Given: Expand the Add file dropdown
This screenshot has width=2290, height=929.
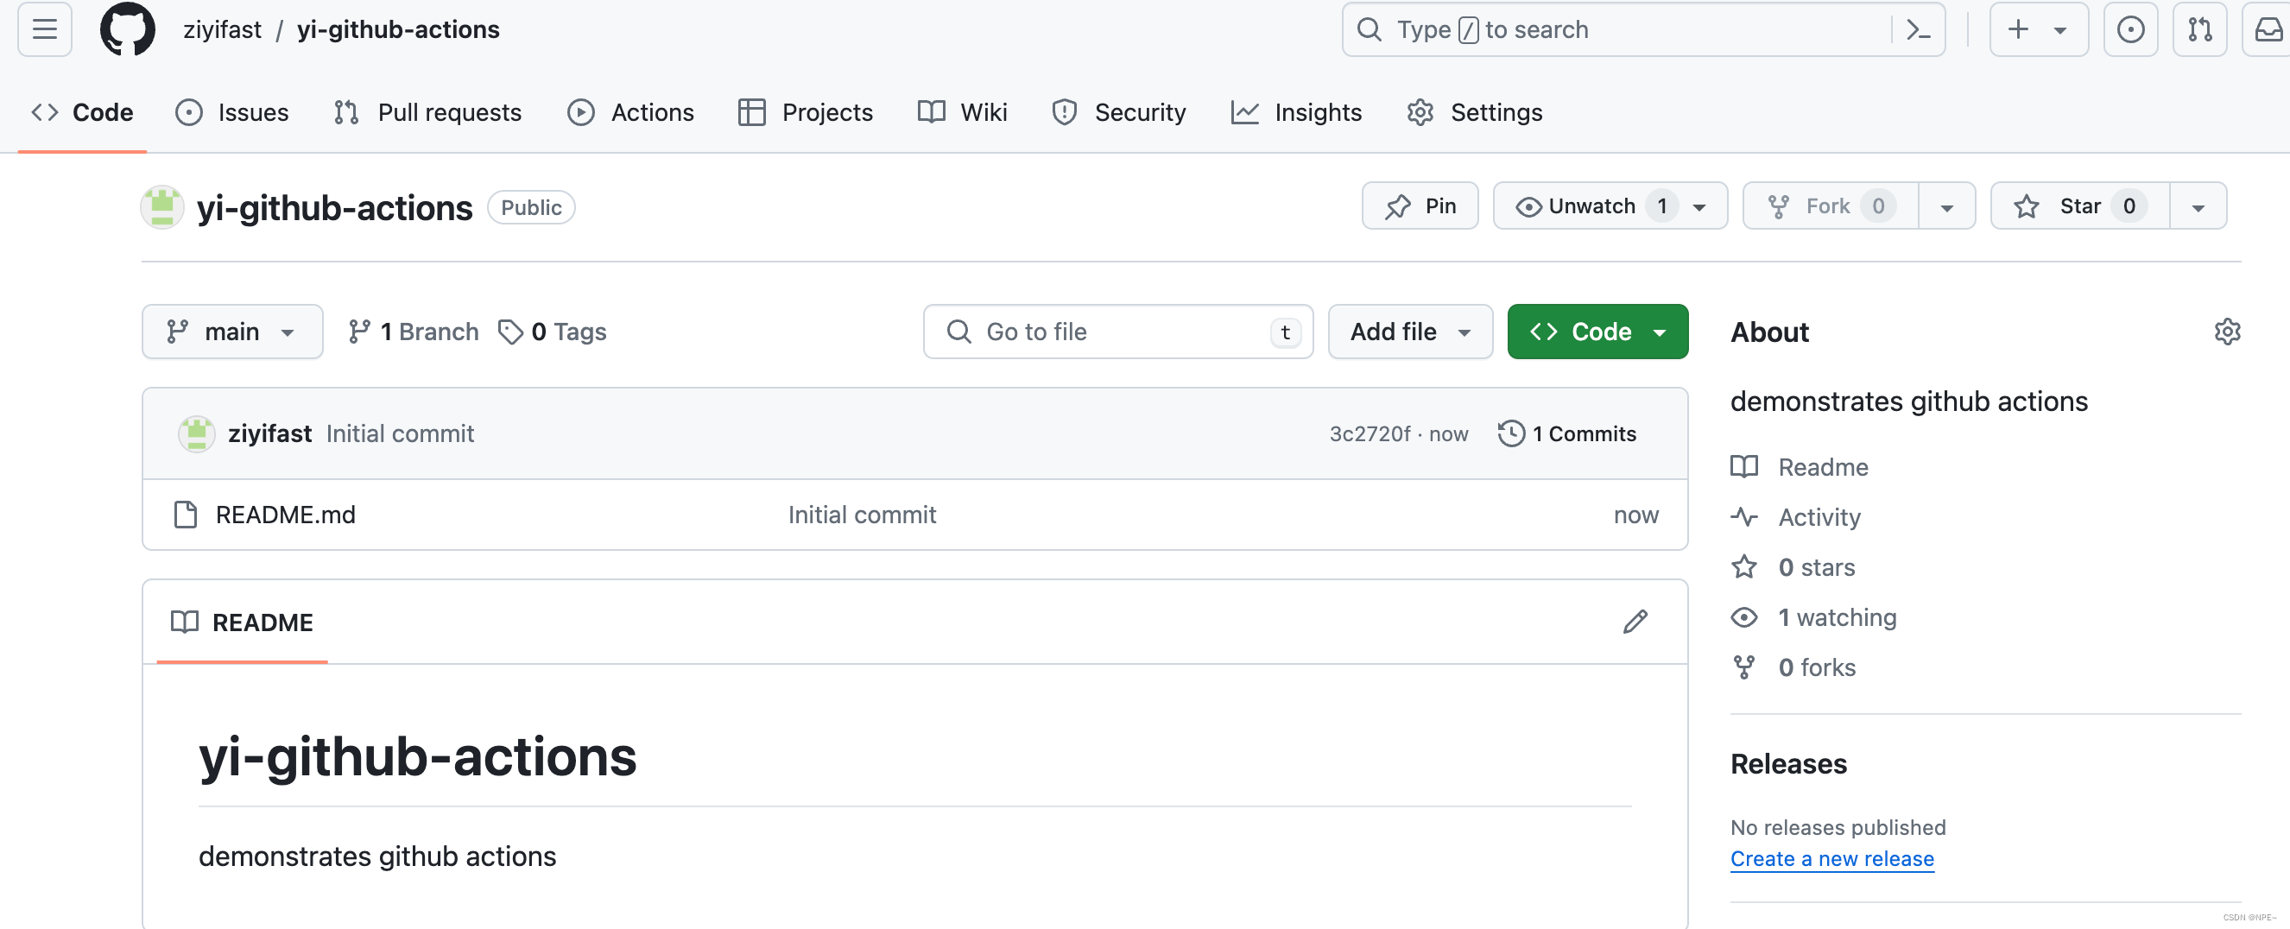Looking at the screenshot, I should [1410, 332].
